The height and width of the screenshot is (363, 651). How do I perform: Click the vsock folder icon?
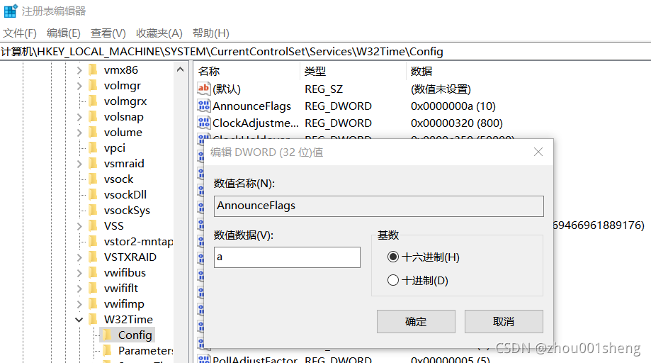click(94, 179)
